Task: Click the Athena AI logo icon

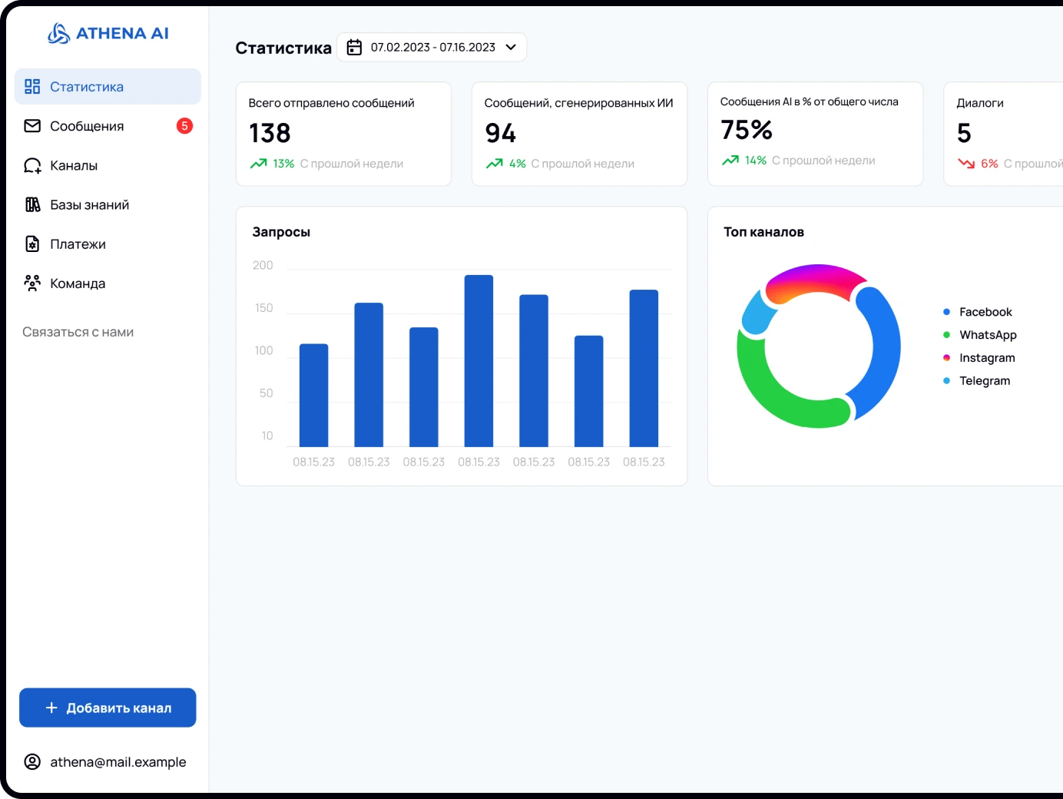Action: [x=58, y=33]
